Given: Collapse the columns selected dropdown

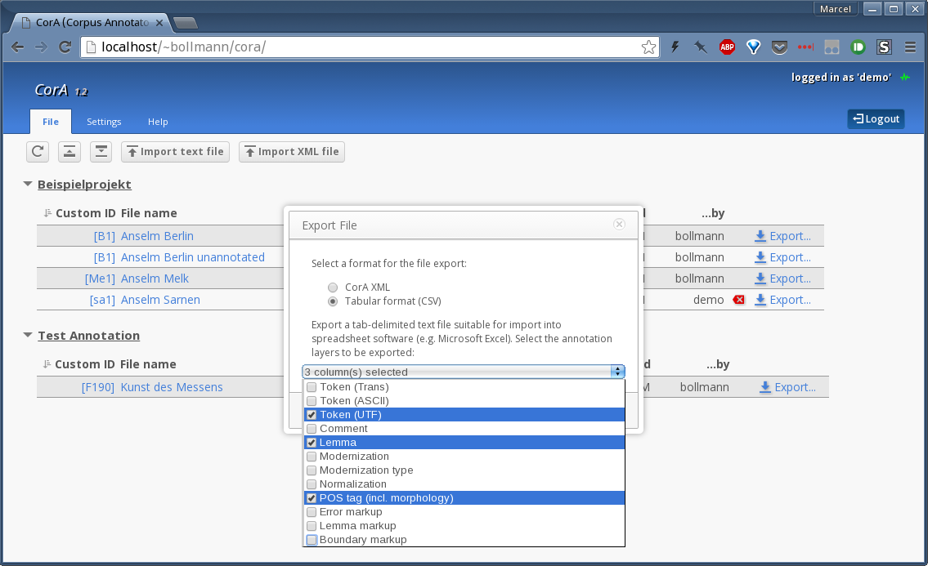Looking at the screenshot, I should point(618,372).
